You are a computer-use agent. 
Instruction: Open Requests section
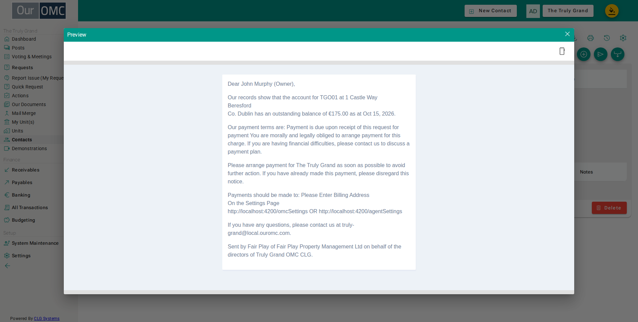click(22, 67)
